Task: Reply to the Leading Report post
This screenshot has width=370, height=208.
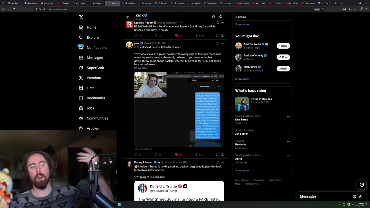Action: tap(138, 36)
